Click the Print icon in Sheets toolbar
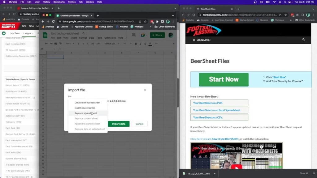The height and width of the screenshot is (178, 317). point(56,44)
